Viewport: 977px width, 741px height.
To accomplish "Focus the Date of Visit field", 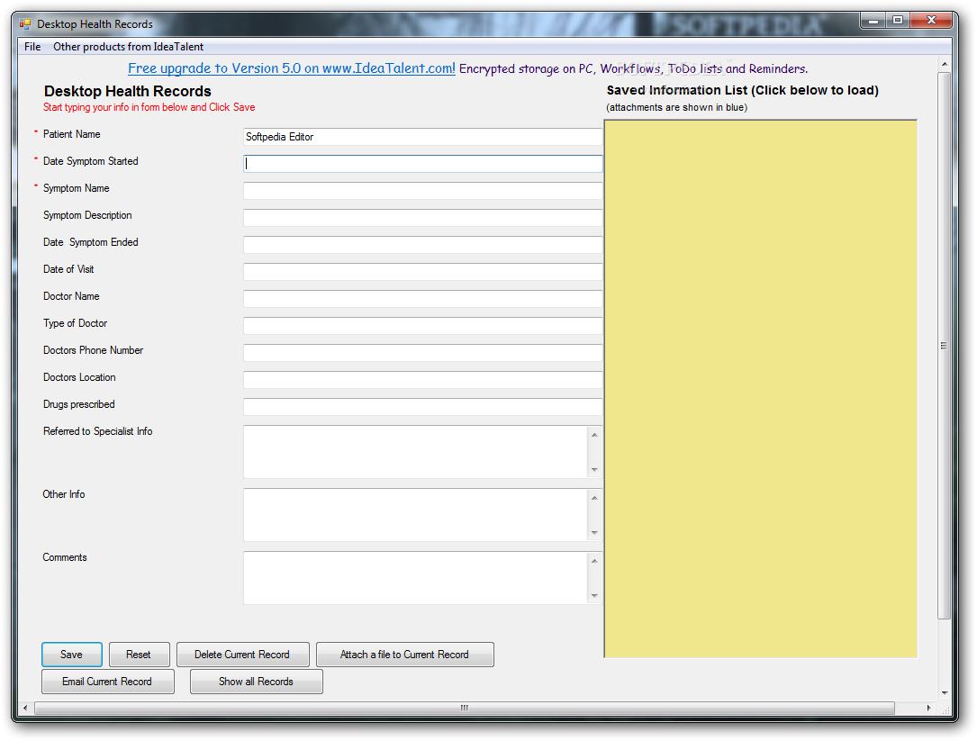I will point(422,272).
